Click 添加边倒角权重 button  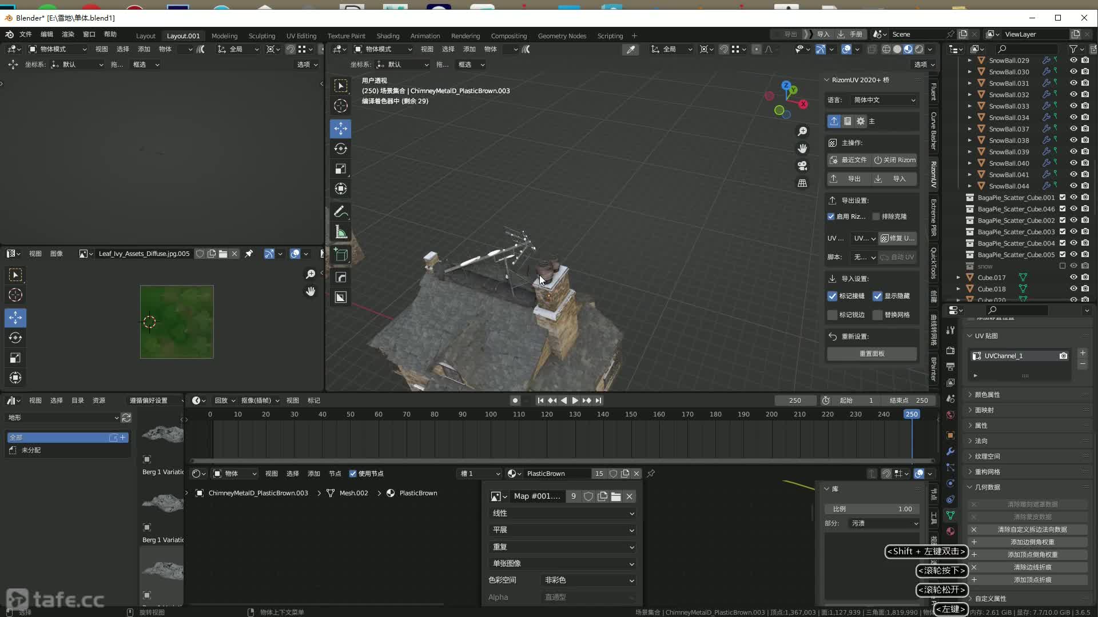tap(1028, 542)
